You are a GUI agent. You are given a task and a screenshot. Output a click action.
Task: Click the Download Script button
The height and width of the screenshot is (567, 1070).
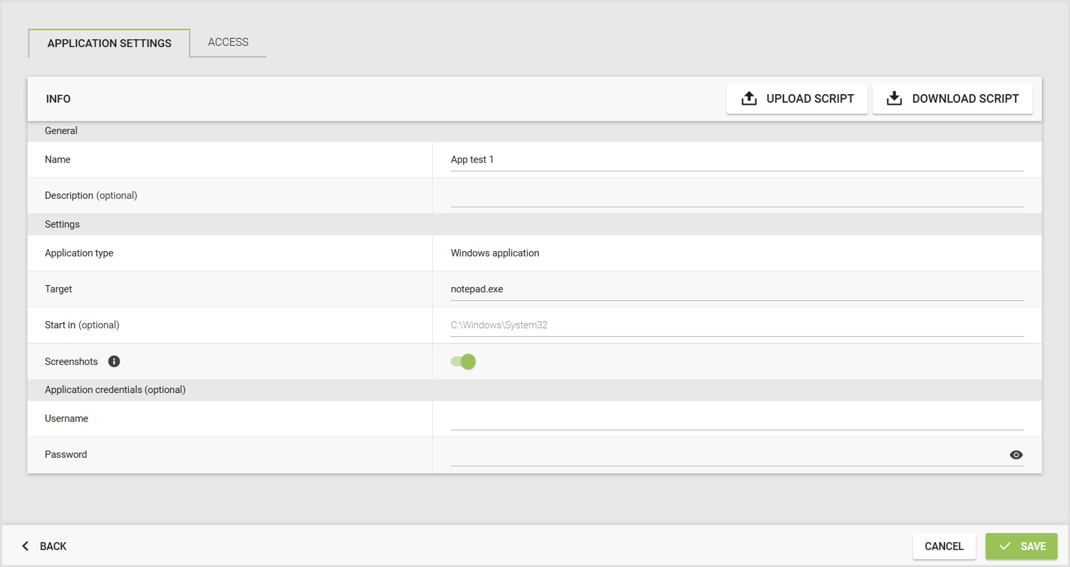[952, 99]
